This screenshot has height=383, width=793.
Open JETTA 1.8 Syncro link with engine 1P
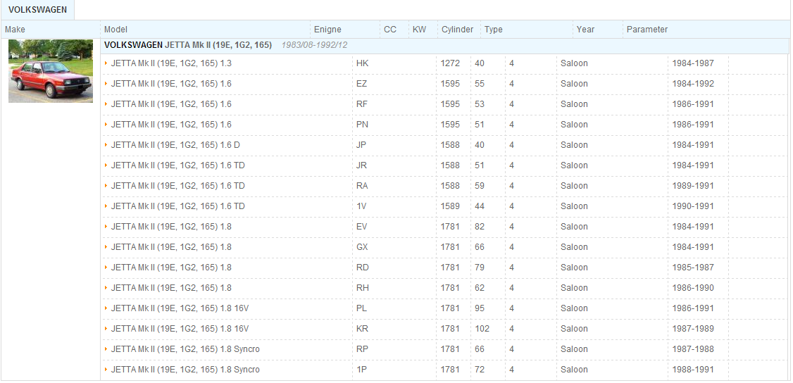tap(185, 370)
